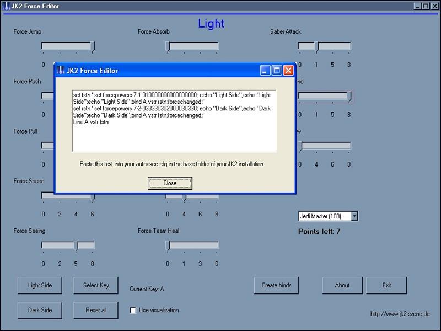Open the About window
The width and height of the screenshot is (441, 331).
pos(342,285)
